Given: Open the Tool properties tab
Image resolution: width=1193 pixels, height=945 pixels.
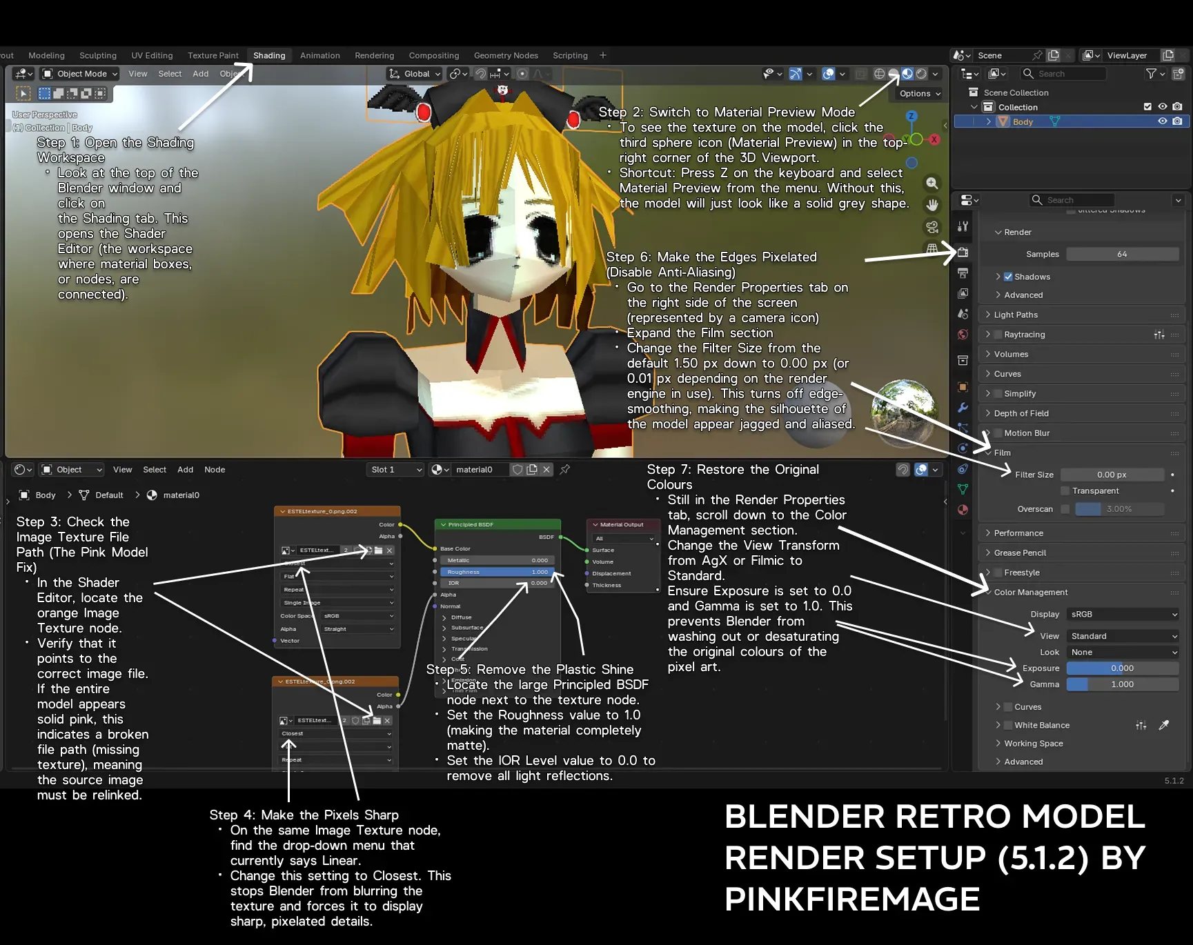Looking at the screenshot, I should click(963, 226).
